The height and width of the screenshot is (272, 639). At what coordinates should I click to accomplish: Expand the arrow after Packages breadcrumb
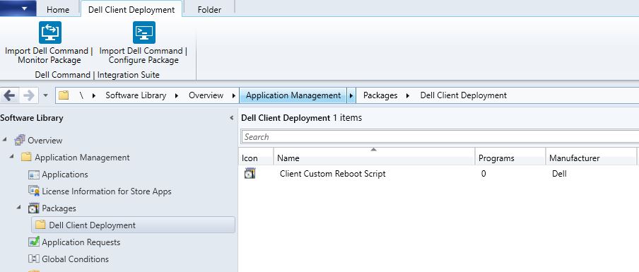click(x=408, y=95)
